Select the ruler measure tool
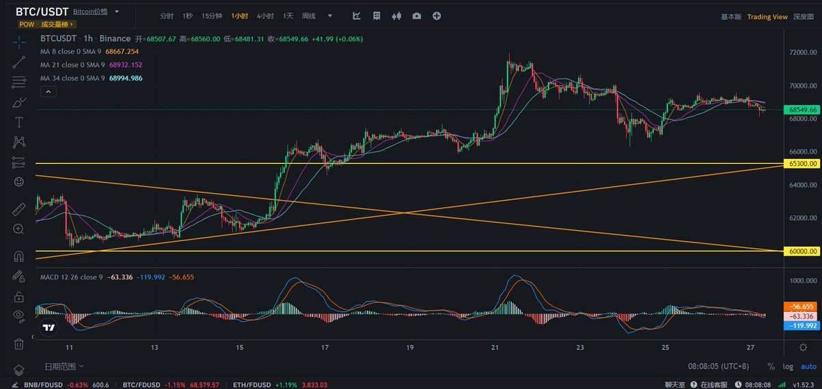 [18, 210]
